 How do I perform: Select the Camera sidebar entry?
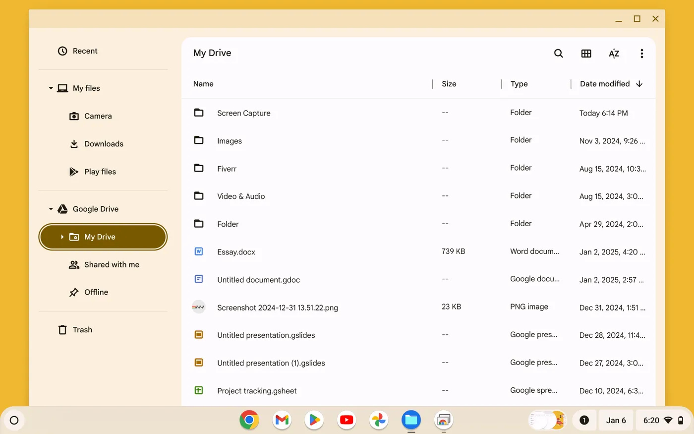103,116
